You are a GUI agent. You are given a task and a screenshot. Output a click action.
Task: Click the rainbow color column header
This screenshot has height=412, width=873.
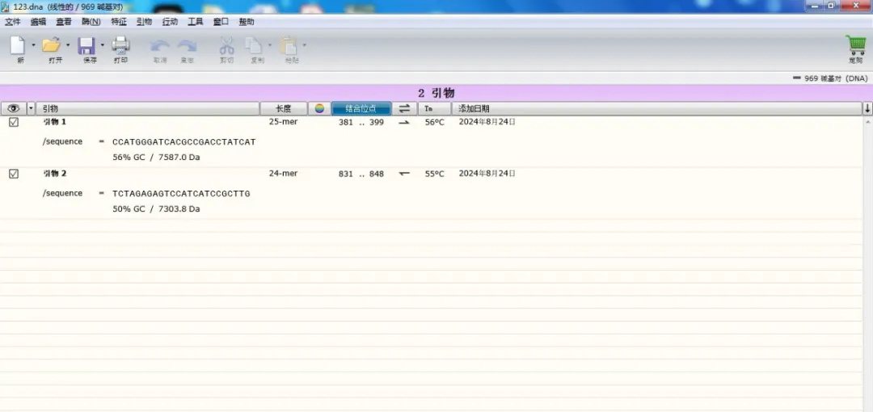coord(320,108)
